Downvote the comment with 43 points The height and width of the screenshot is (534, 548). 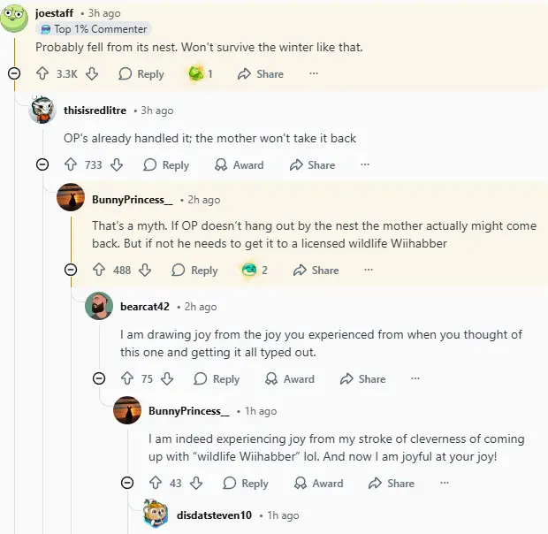[x=197, y=483]
